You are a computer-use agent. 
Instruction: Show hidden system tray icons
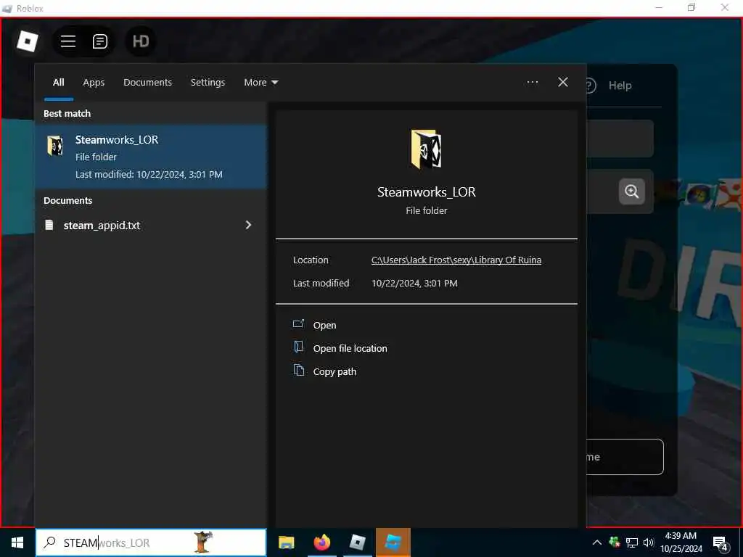pyautogui.click(x=597, y=542)
